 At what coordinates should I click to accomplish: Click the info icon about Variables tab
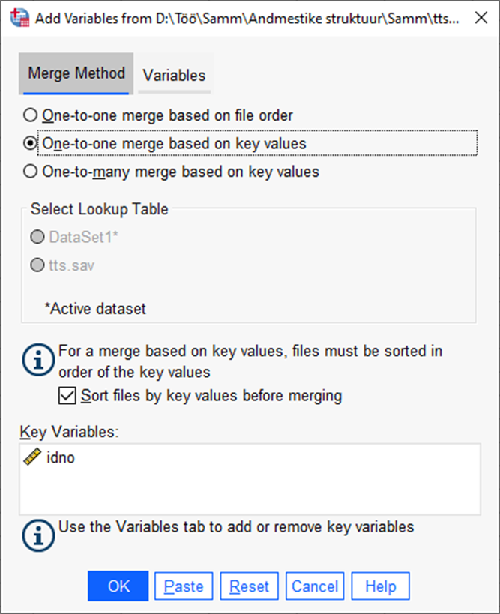(x=38, y=535)
